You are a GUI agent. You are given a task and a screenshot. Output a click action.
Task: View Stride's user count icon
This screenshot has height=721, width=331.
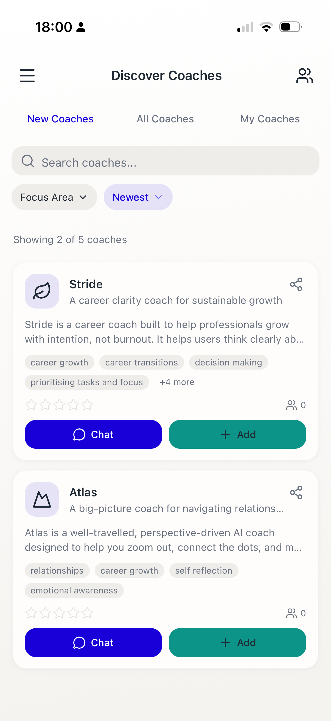point(291,405)
